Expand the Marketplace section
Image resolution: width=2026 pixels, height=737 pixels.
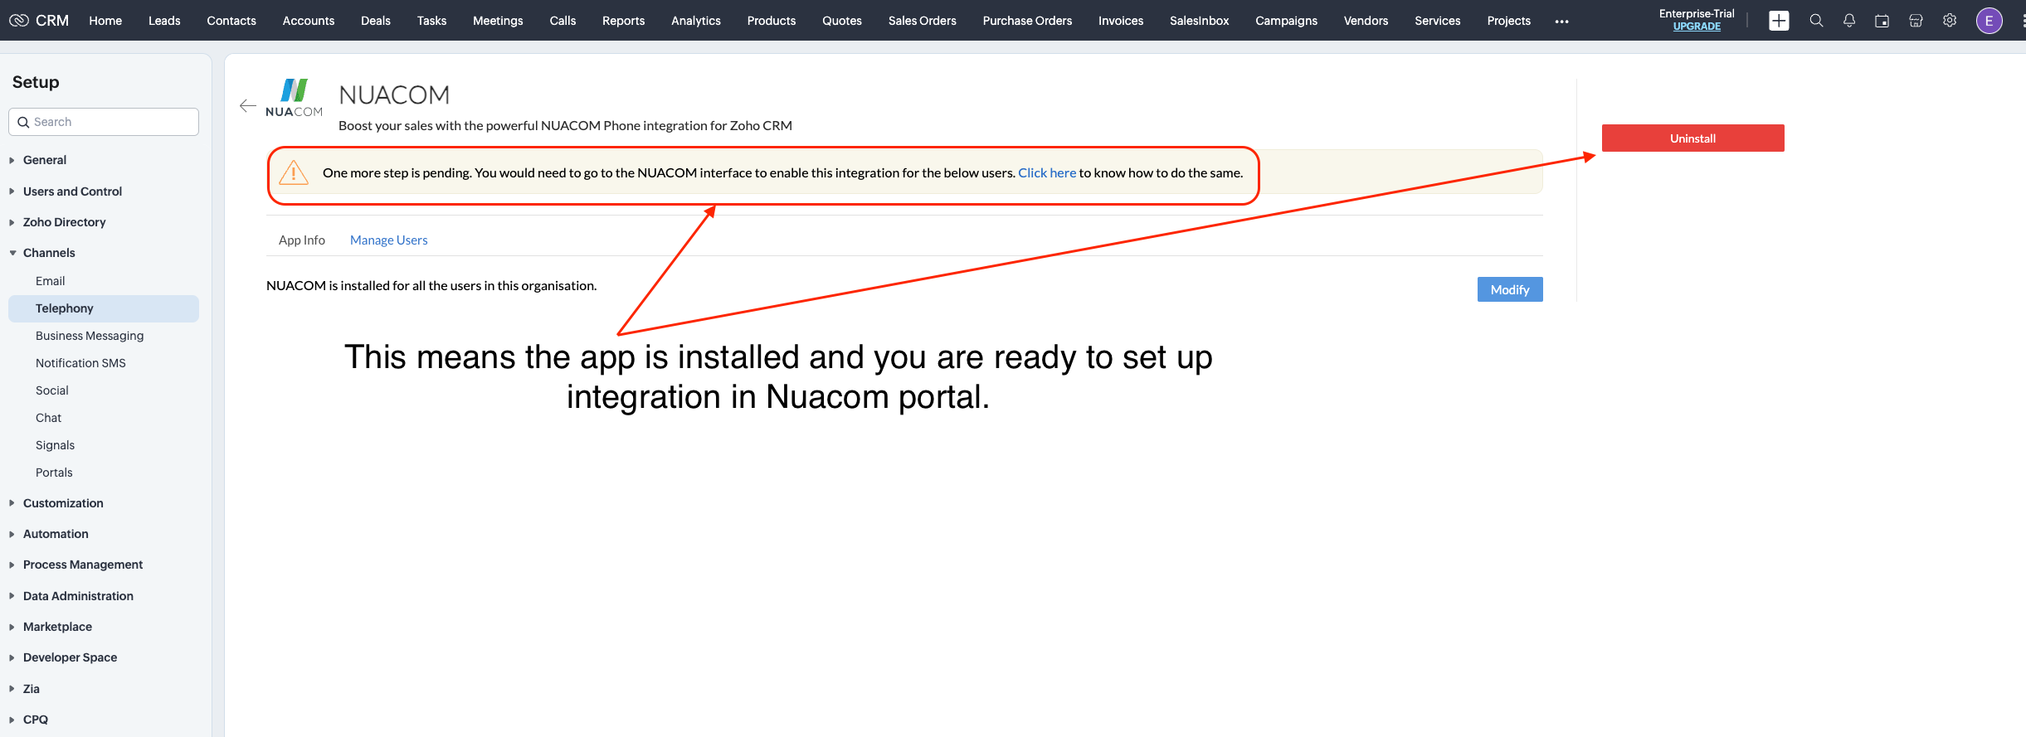(x=12, y=627)
